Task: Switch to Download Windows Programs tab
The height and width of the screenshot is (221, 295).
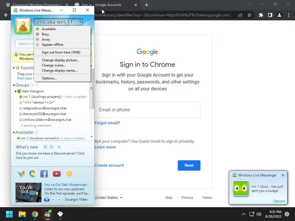Action: click(37, 5)
